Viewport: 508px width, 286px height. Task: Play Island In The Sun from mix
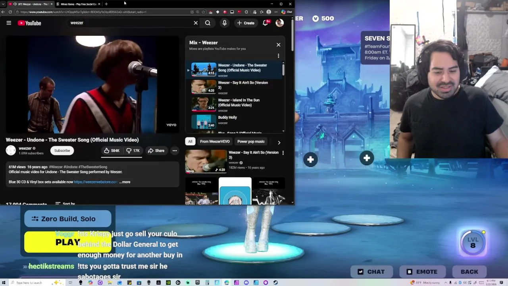tap(234, 105)
